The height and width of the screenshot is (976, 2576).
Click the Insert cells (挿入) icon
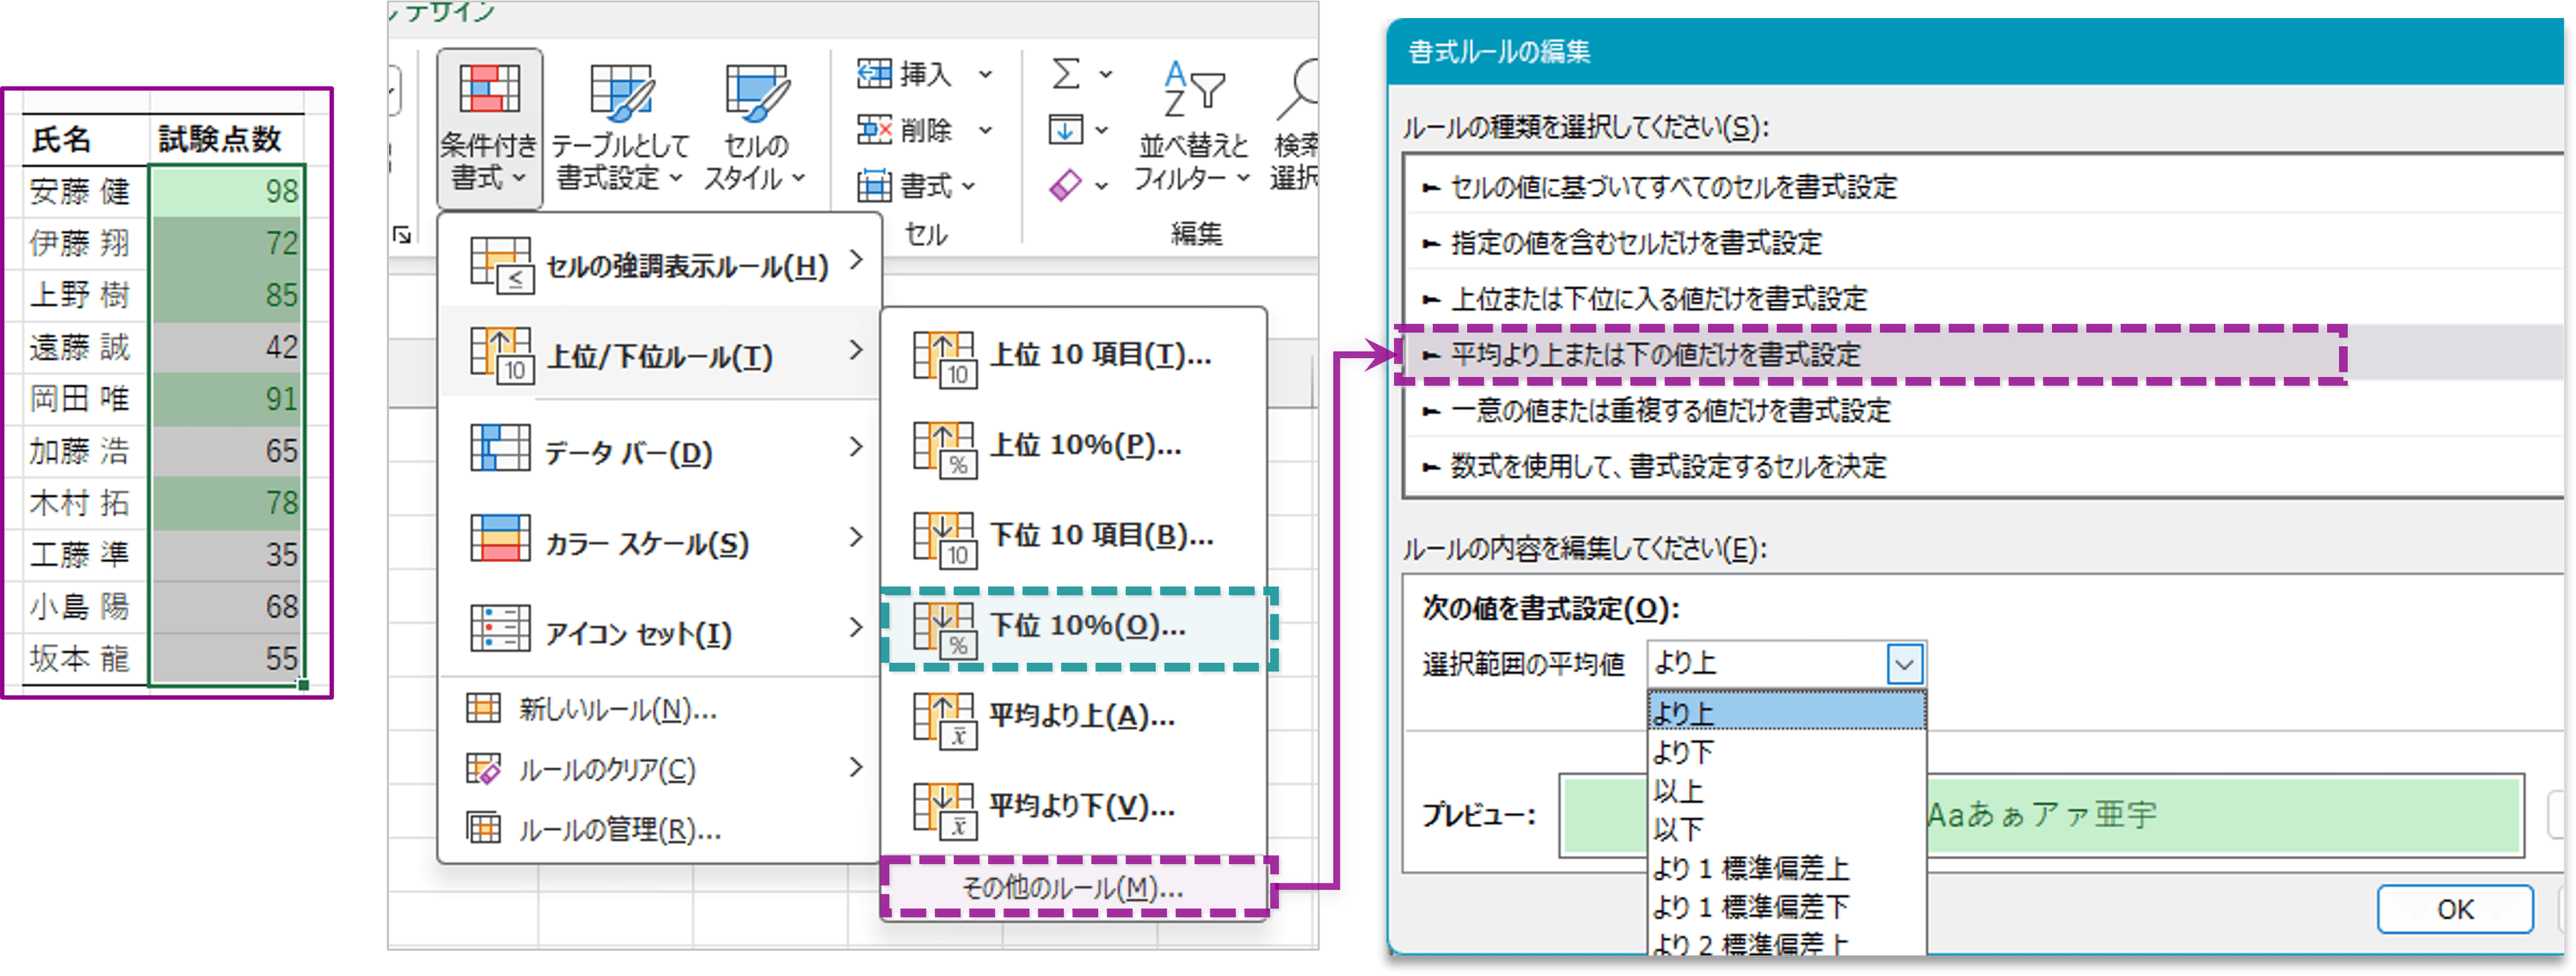coord(874,74)
